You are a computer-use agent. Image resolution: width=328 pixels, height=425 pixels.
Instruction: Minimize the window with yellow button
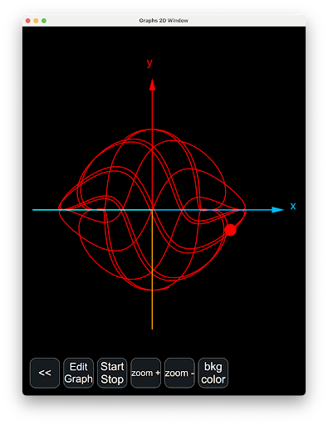coord(36,21)
